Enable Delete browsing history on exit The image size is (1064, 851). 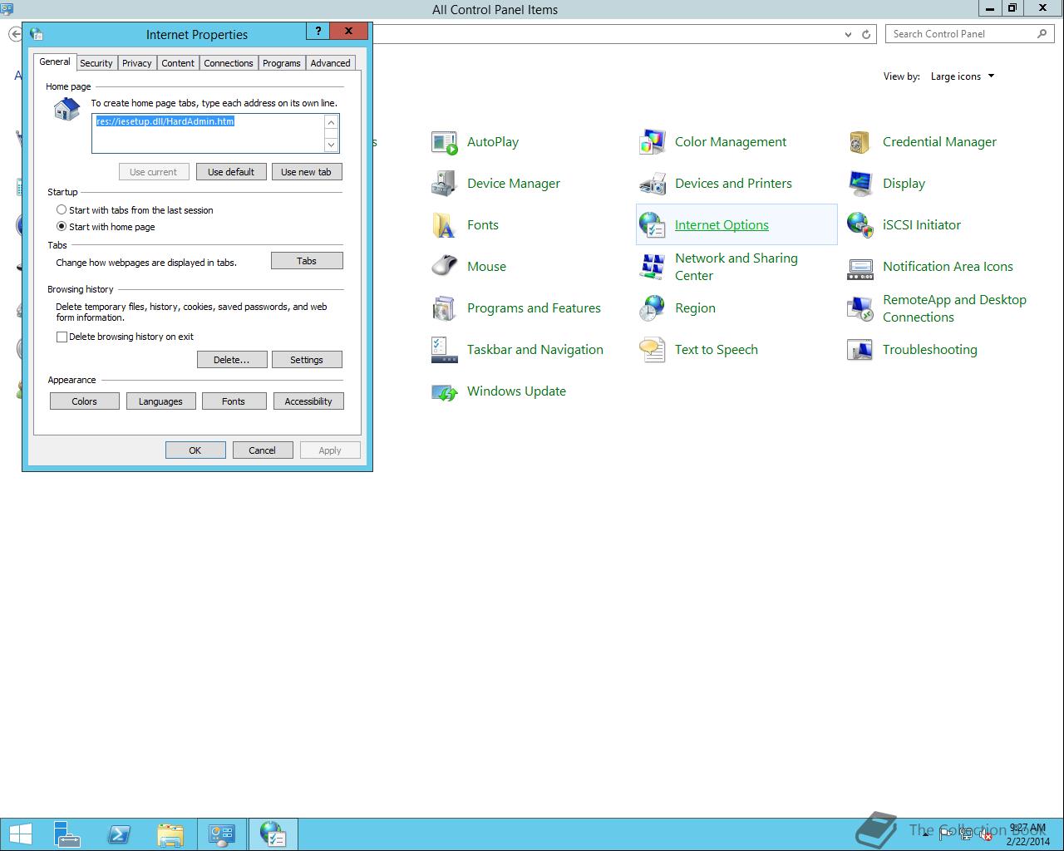(x=125, y=337)
